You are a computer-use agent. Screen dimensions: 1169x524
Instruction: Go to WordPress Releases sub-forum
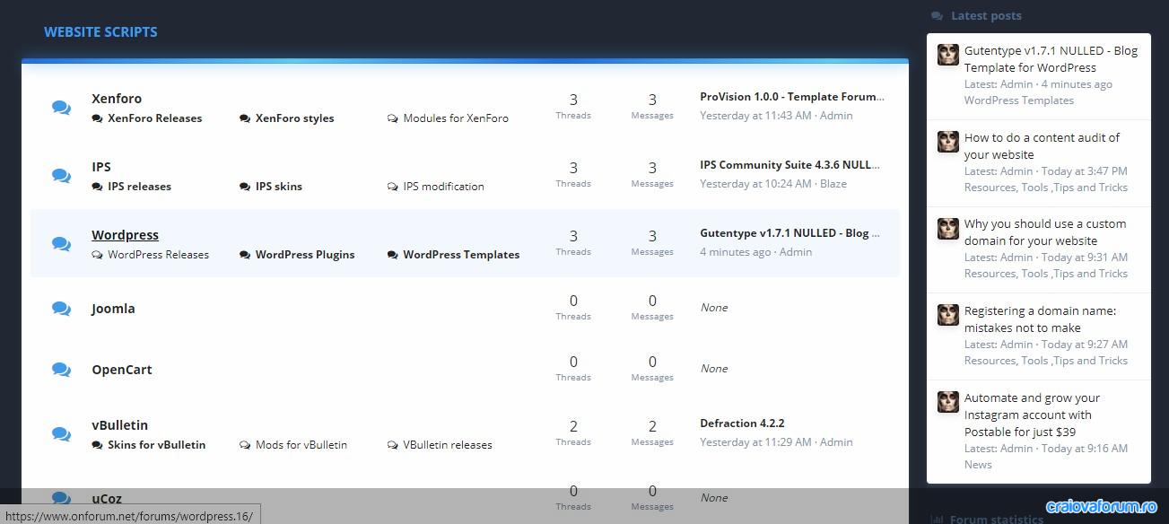158,255
